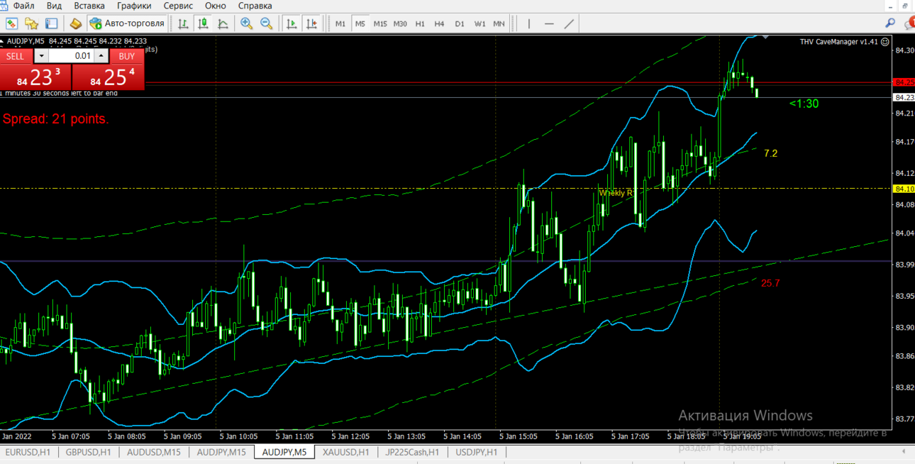The height and width of the screenshot is (464, 915).
Task: Enable chart shift icon
Action: click(311, 23)
